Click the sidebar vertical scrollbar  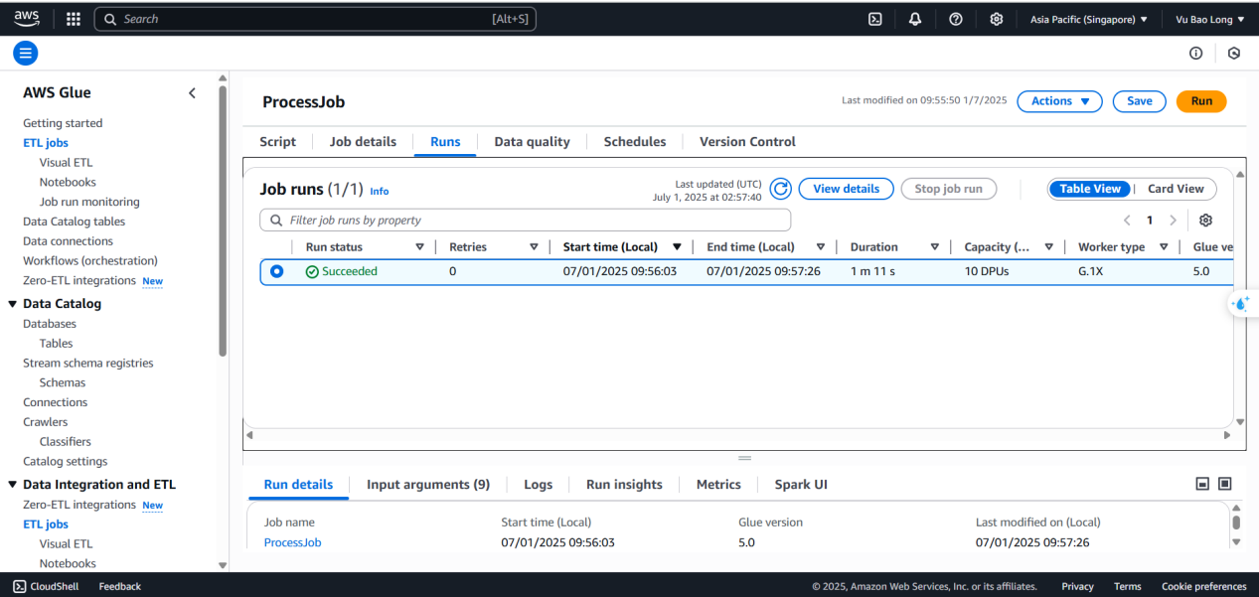click(223, 221)
